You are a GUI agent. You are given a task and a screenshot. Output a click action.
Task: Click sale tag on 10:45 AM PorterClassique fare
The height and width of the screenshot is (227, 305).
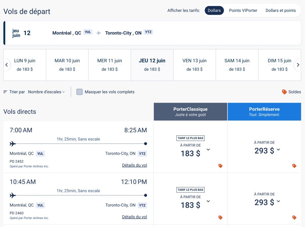click(x=220, y=217)
